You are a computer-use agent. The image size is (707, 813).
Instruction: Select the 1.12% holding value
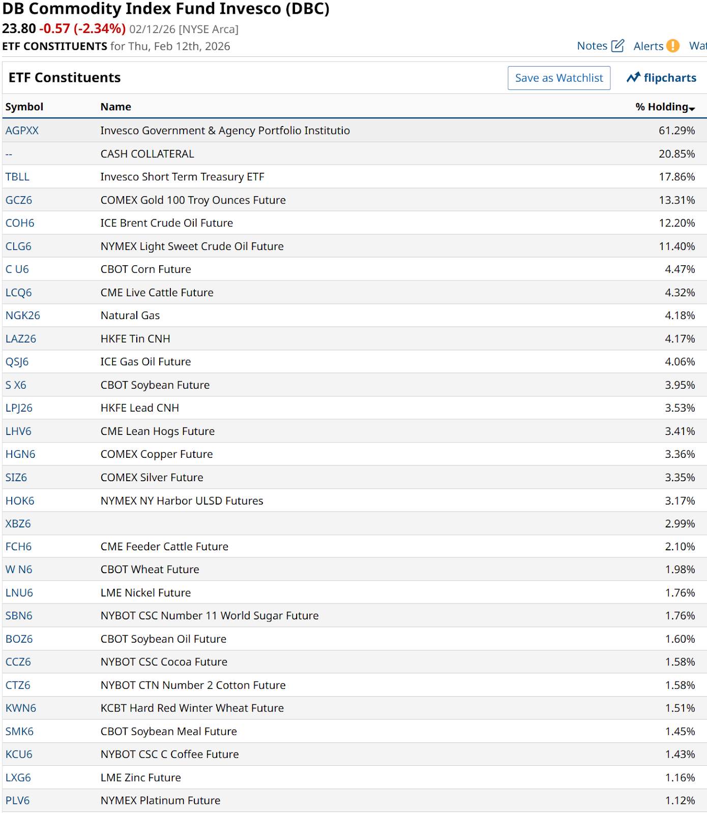680,801
